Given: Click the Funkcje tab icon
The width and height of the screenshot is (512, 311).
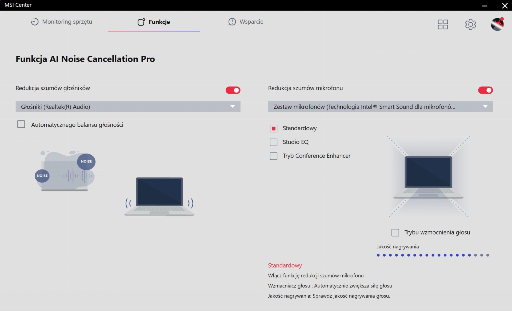Looking at the screenshot, I should (141, 22).
